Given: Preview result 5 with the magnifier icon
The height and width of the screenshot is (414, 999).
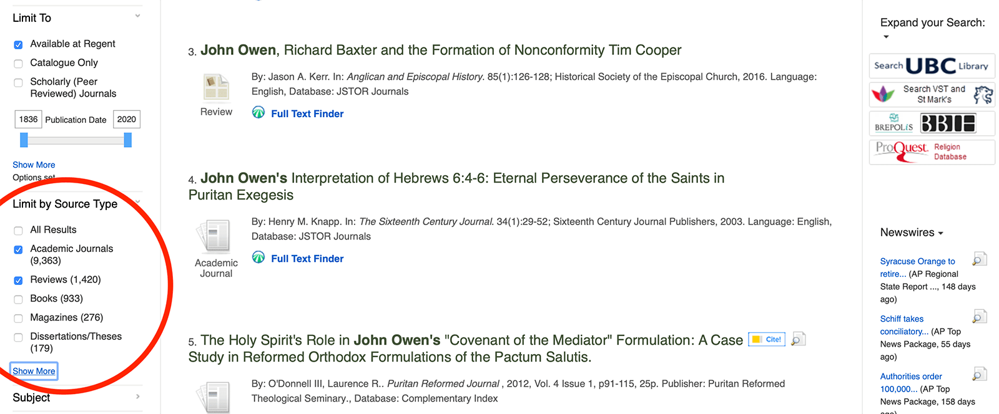Looking at the screenshot, I should pos(798,339).
